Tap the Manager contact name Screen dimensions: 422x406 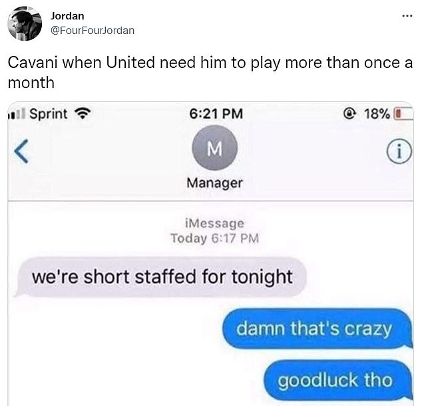[x=215, y=183]
